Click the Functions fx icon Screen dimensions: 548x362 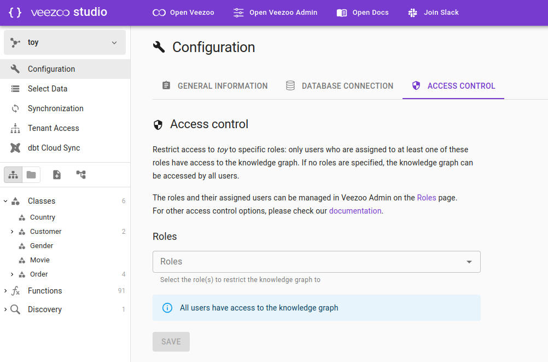click(x=15, y=291)
